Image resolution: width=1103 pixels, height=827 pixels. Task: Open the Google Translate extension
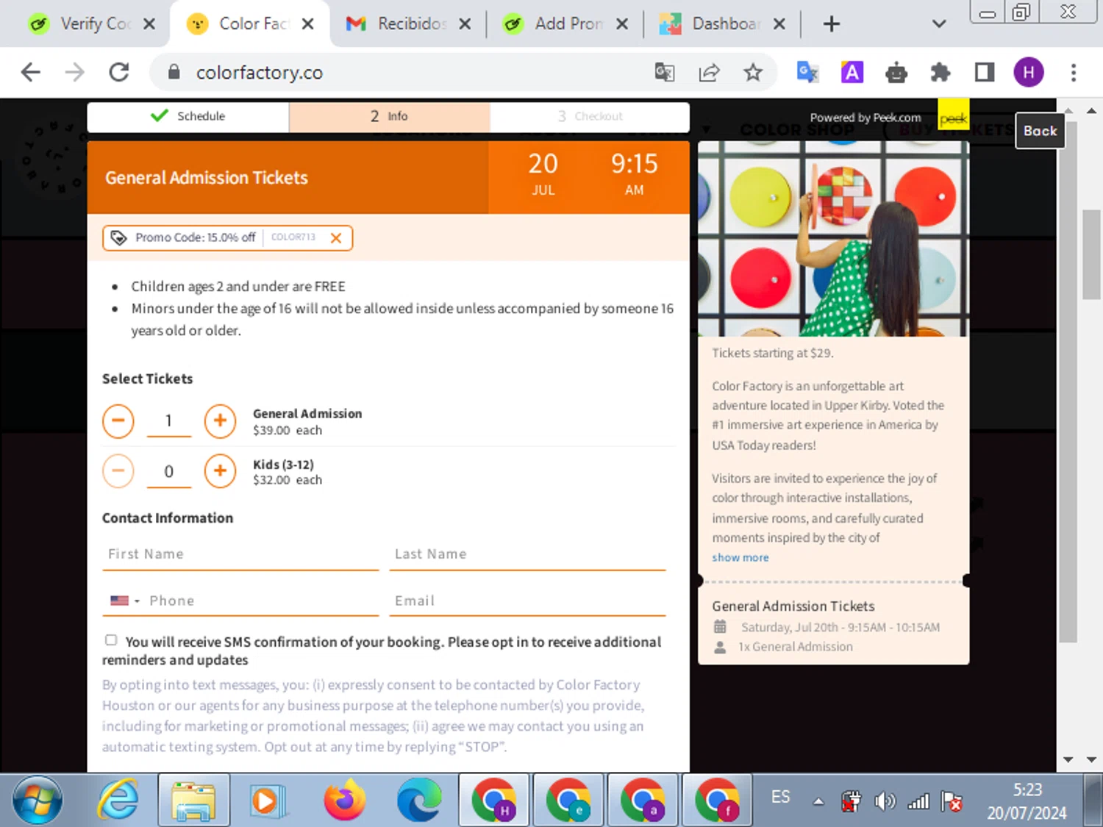[807, 72]
